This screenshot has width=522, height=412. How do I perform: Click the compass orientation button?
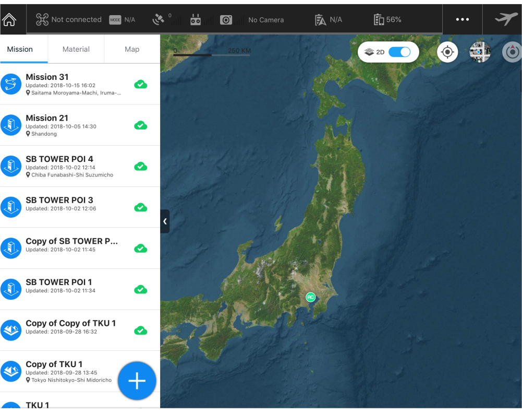tap(512, 52)
